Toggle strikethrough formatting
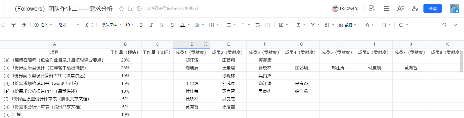The width and height of the screenshot is (464, 118). tap(172, 25)
